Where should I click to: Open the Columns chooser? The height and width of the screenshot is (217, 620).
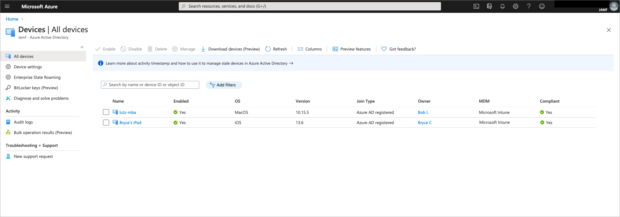tap(310, 49)
